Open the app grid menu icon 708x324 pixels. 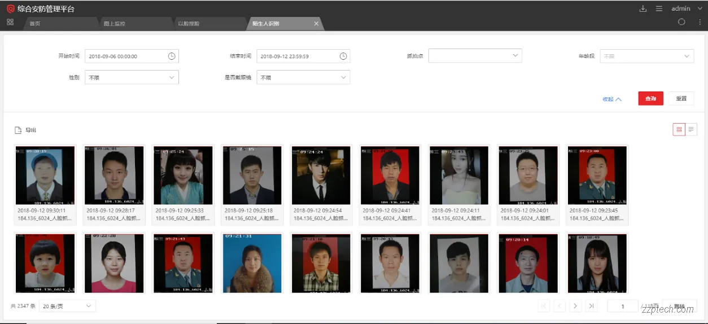pos(10,22)
